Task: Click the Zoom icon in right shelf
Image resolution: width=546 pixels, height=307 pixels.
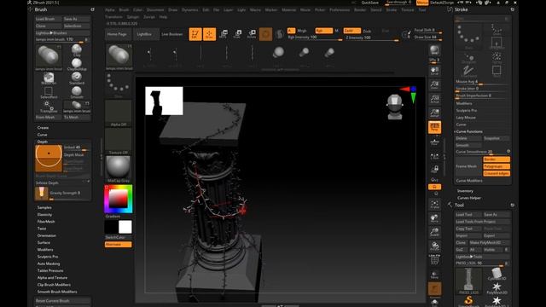Action: pyautogui.click(x=434, y=85)
